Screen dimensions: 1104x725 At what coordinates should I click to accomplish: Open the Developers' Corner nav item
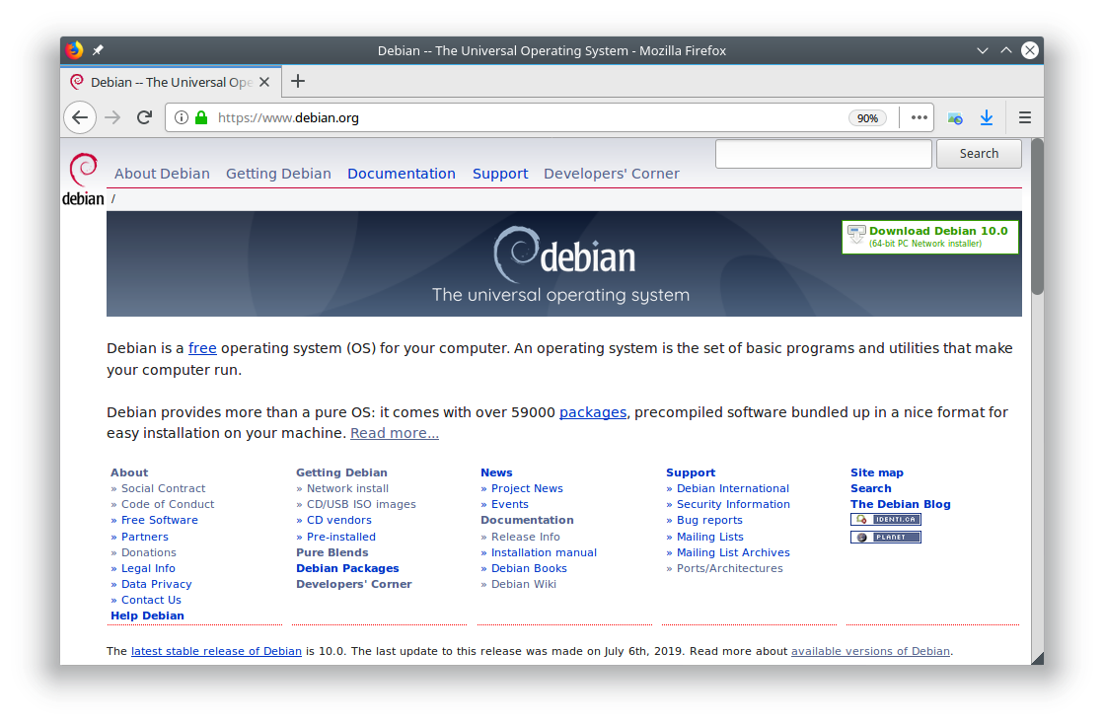[x=611, y=174]
